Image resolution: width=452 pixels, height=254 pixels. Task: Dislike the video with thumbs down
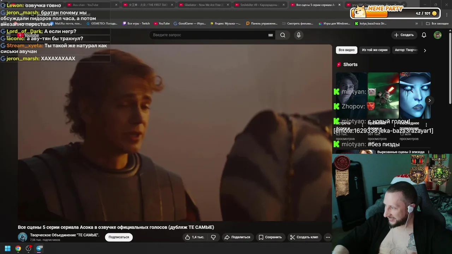pos(213,237)
